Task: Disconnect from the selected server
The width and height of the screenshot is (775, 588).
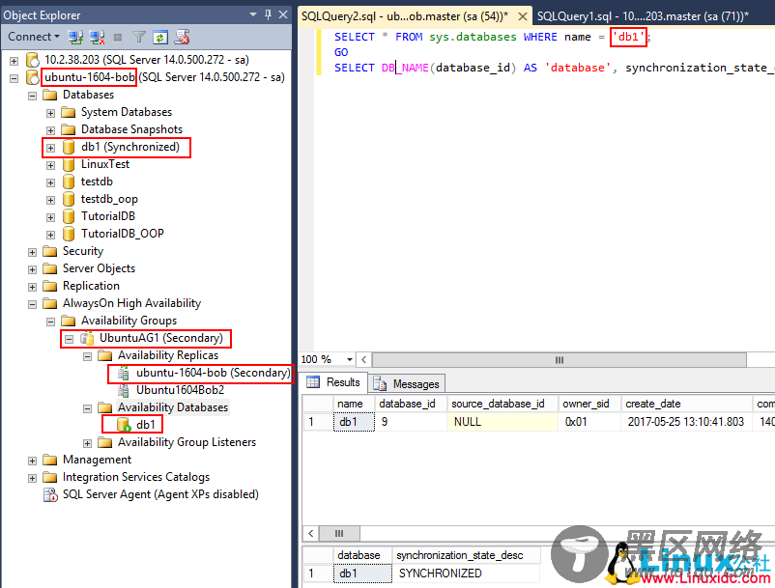Action: [x=97, y=36]
